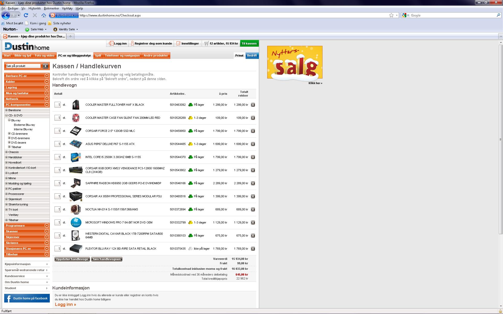Click the stock status icon for WESTERN DIGITAL CAVIAR
This screenshot has width=503, height=314.
pyautogui.click(x=190, y=235)
